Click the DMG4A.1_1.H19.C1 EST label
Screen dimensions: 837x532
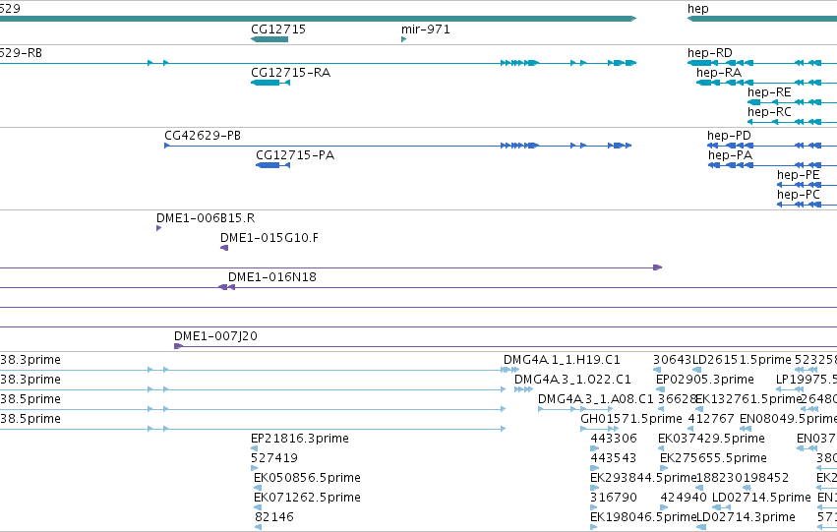point(562,360)
